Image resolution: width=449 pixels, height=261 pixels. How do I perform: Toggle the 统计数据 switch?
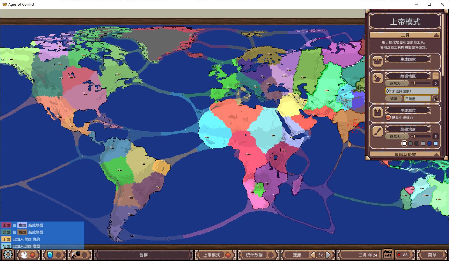point(270,255)
